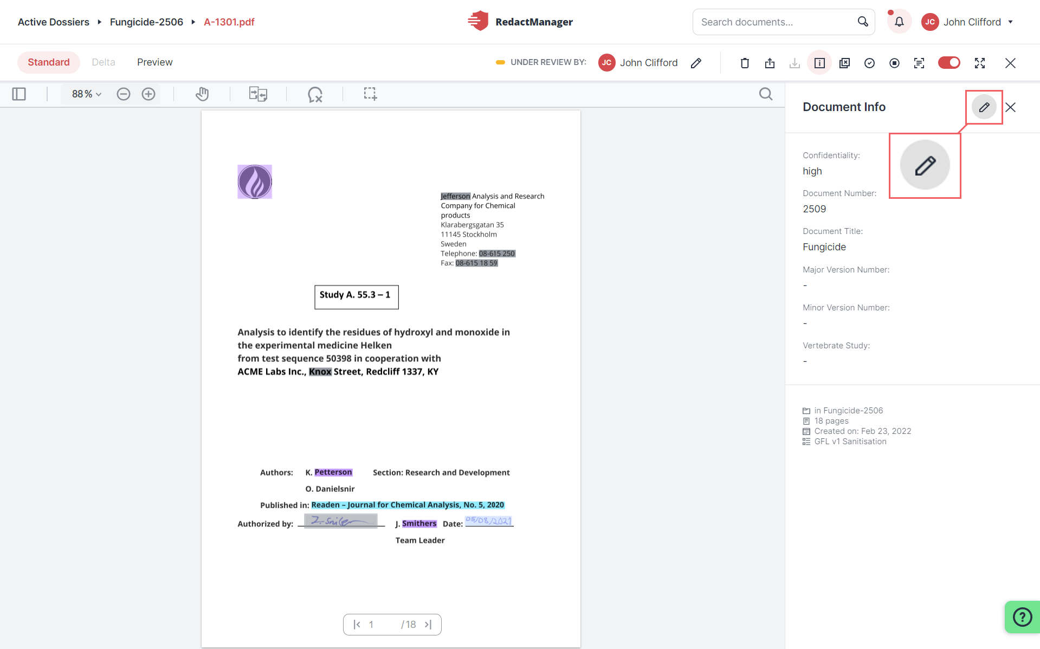Screen dimensions: 1040x649
Task: Jump to the first page
Action: pyautogui.click(x=357, y=625)
